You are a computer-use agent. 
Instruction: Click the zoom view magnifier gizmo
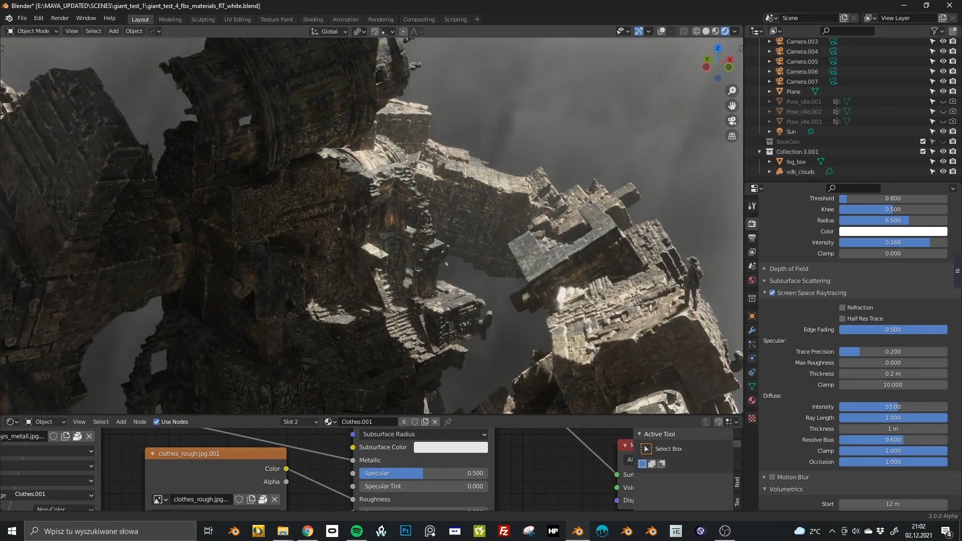click(x=732, y=91)
